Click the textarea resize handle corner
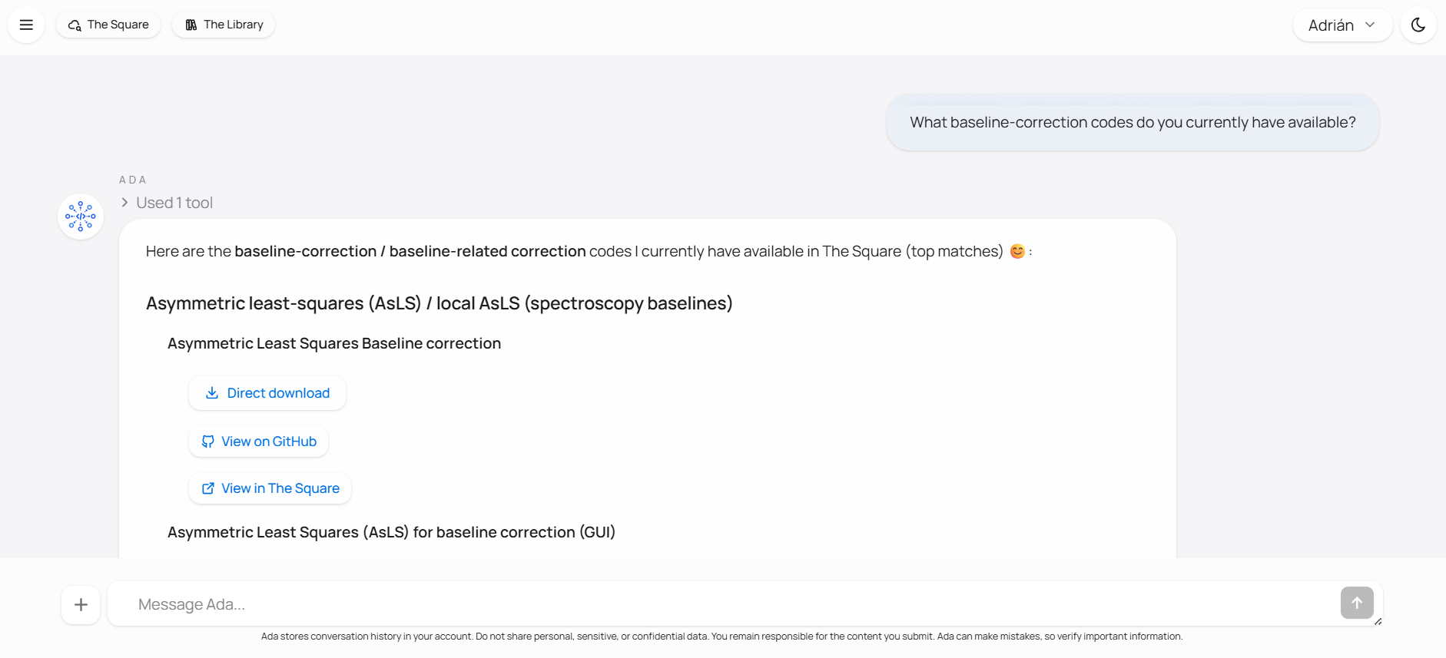 point(1378,621)
